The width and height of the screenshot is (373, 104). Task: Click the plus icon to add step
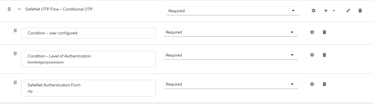tap(326, 11)
